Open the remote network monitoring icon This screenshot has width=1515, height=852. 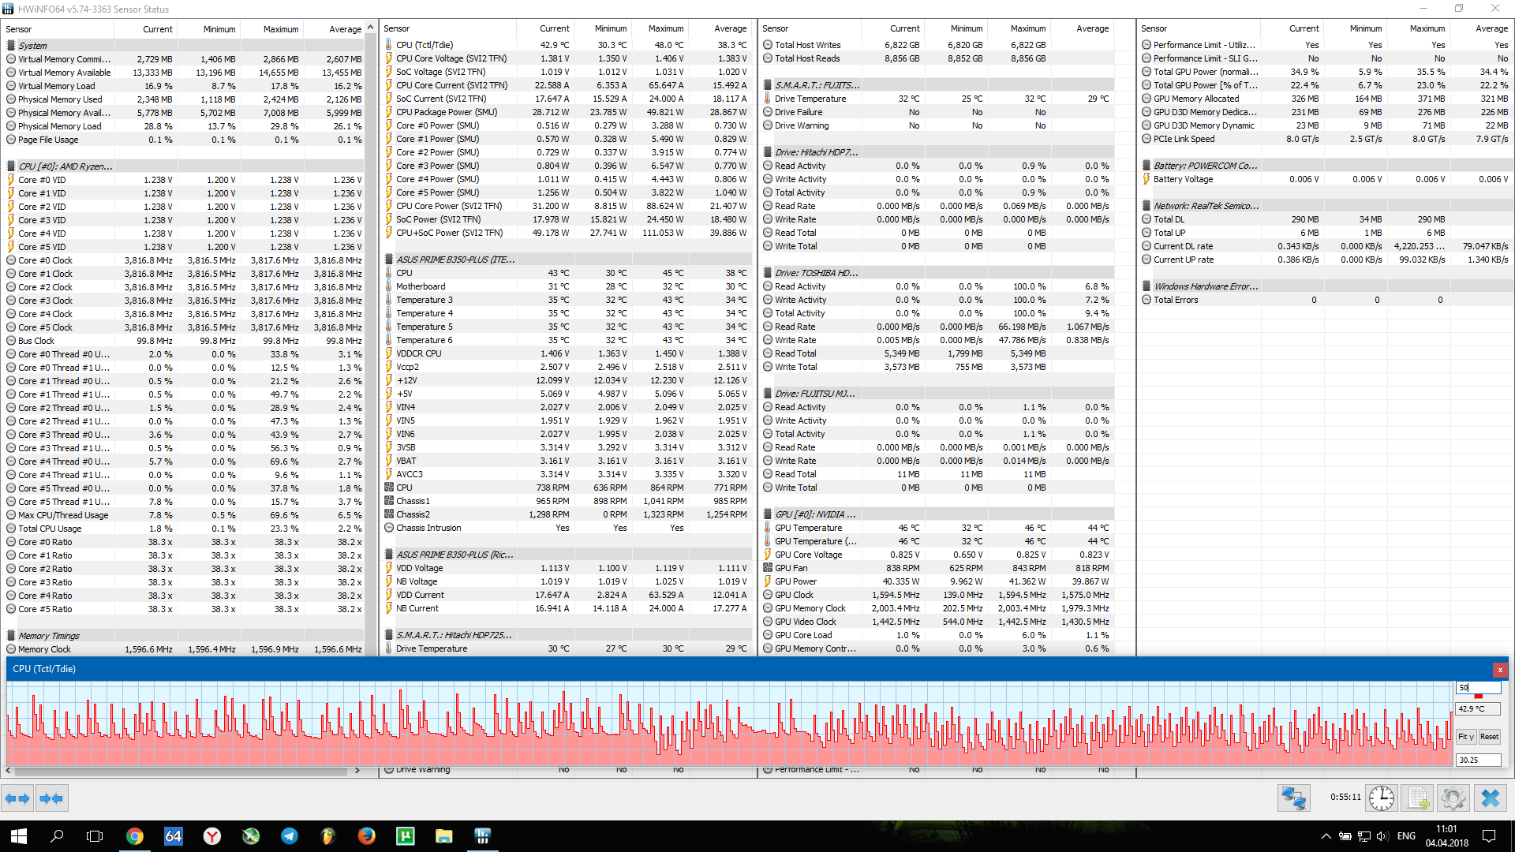click(1293, 798)
